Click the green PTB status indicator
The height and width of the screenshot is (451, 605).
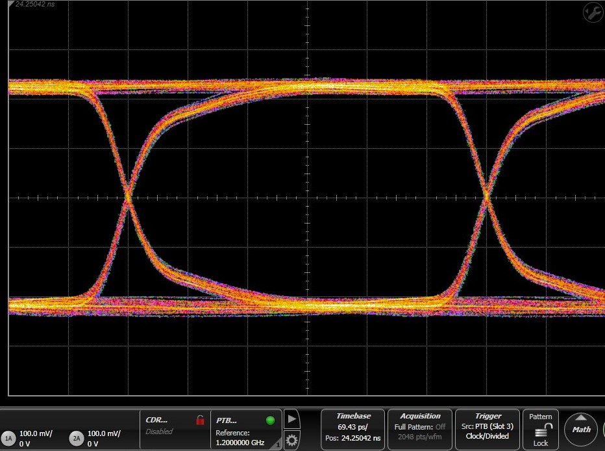[270, 420]
